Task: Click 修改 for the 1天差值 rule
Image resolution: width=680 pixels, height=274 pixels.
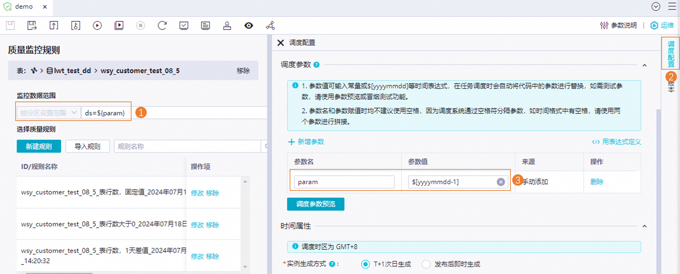Action: coord(197,256)
